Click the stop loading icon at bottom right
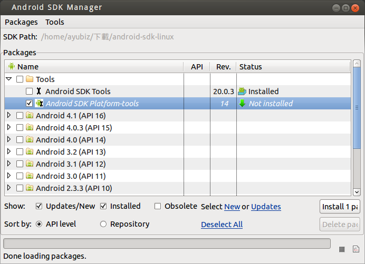 point(342,249)
